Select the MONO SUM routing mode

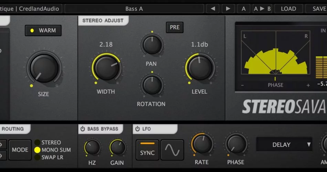tap(53, 150)
